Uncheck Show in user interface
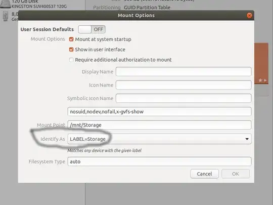 71,50
